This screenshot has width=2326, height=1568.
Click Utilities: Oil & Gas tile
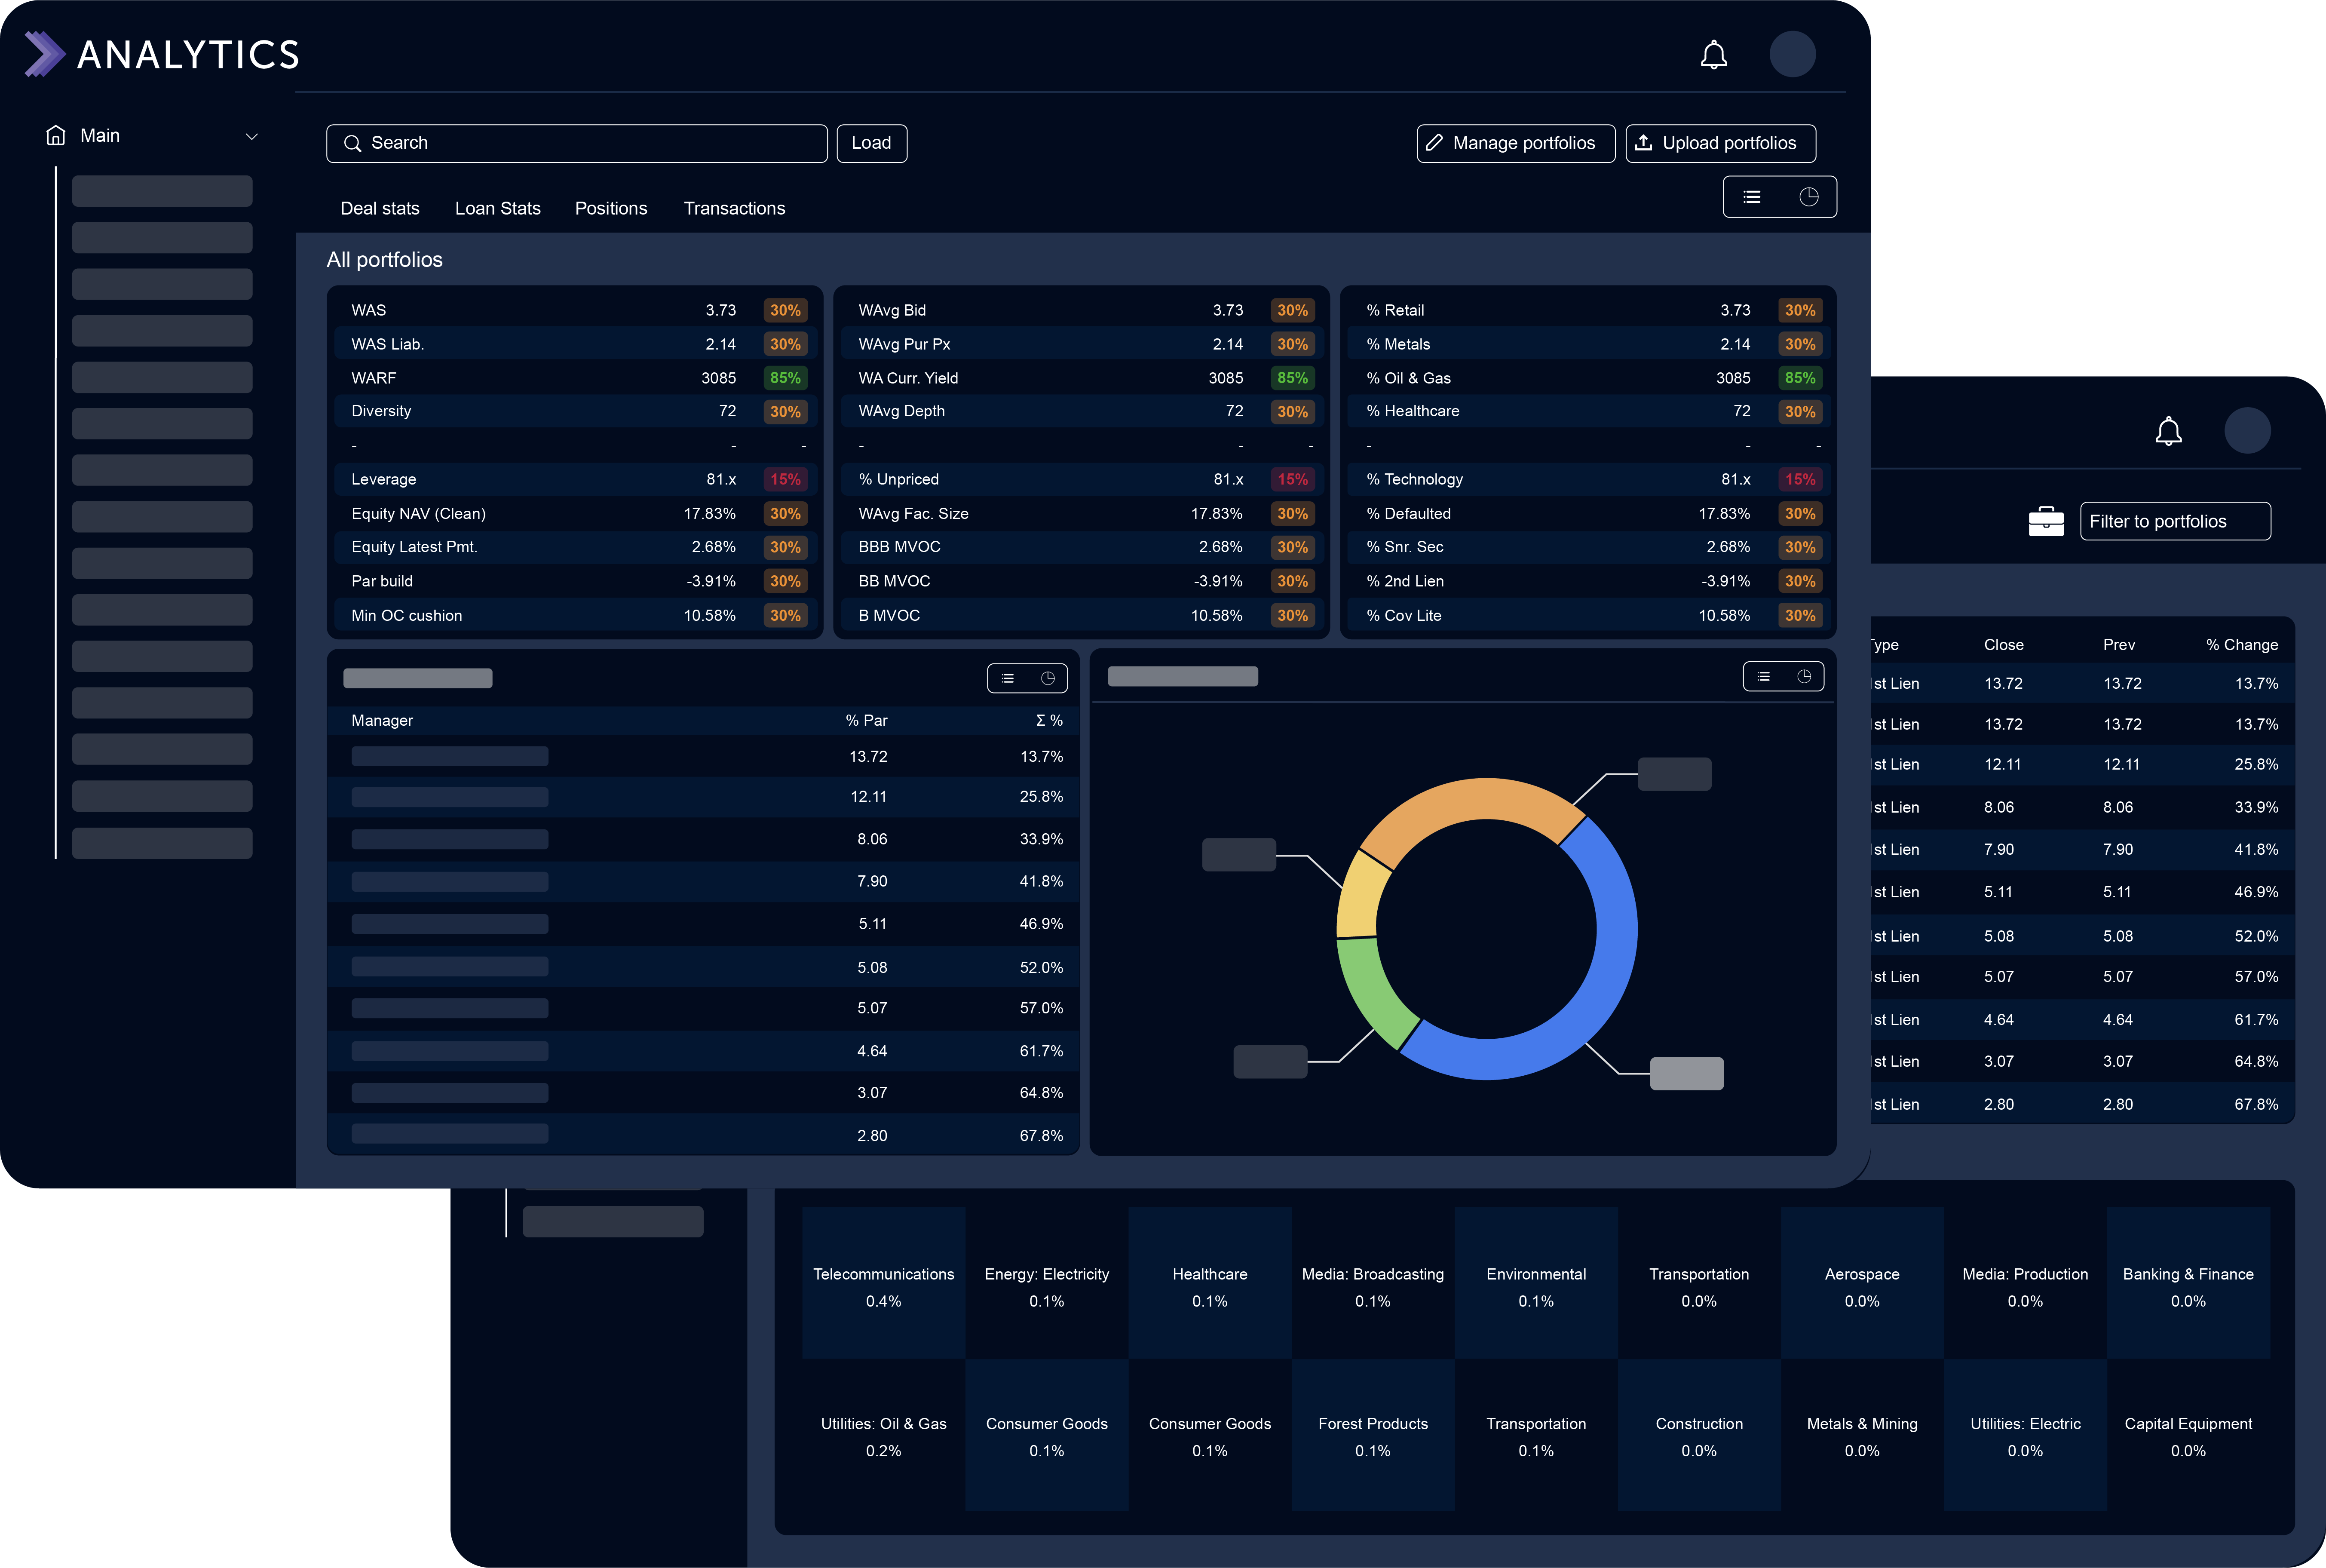pyautogui.click(x=884, y=1436)
